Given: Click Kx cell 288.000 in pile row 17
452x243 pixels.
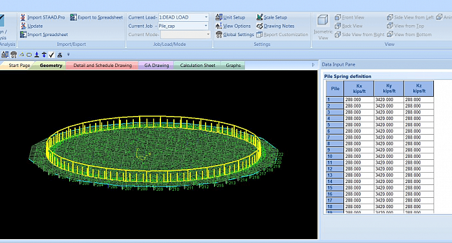Looking at the screenshot, I should (359, 200).
